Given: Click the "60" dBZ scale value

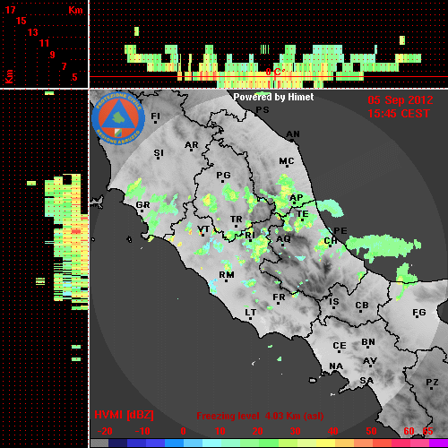Looking at the screenshot, I should click(409, 431).
